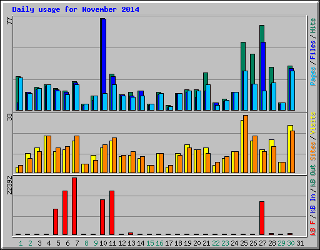Click the 'kB In' legend label

point(313,203)
